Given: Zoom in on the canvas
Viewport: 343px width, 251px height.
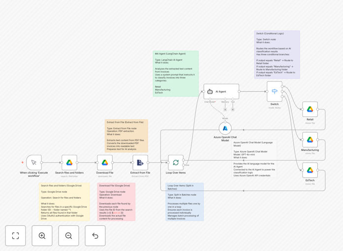Looking at the screenshot, I should pyautogui.click(x=42, y=236).
